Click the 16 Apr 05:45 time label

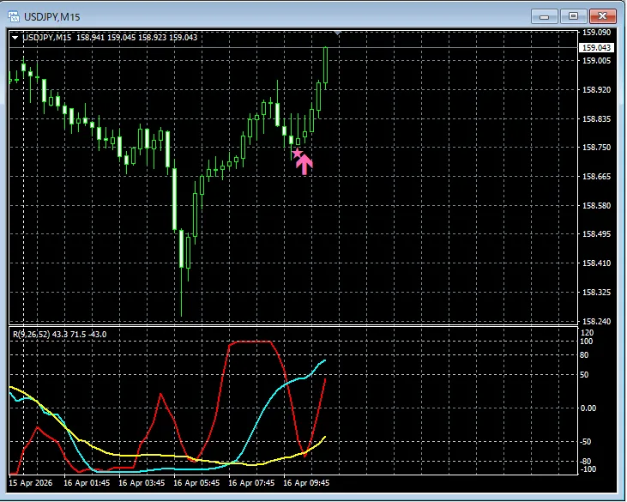[196, 483]
